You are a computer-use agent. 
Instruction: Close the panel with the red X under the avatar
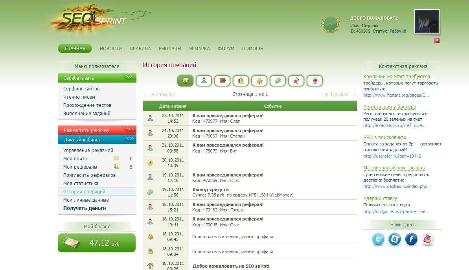point(437,40)
